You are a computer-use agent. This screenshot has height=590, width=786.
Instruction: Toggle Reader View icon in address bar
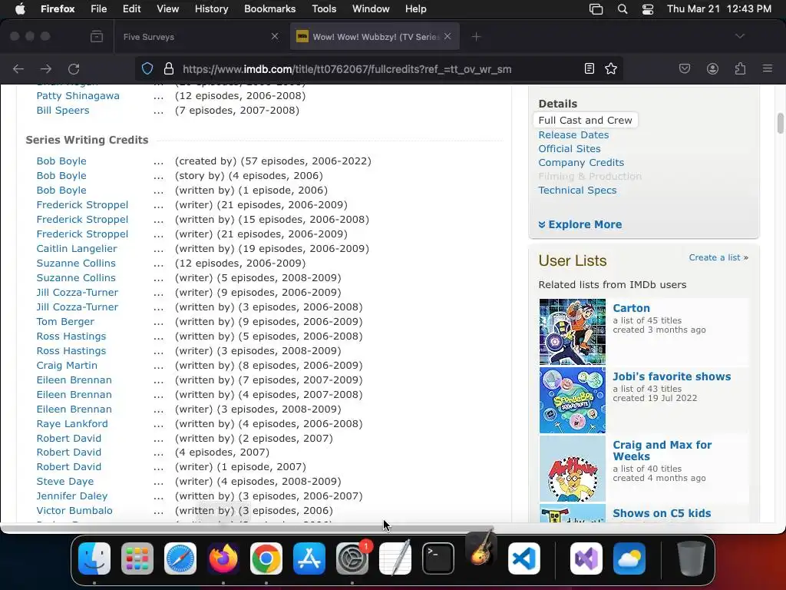pyautogui.click(x=589, y=68)
